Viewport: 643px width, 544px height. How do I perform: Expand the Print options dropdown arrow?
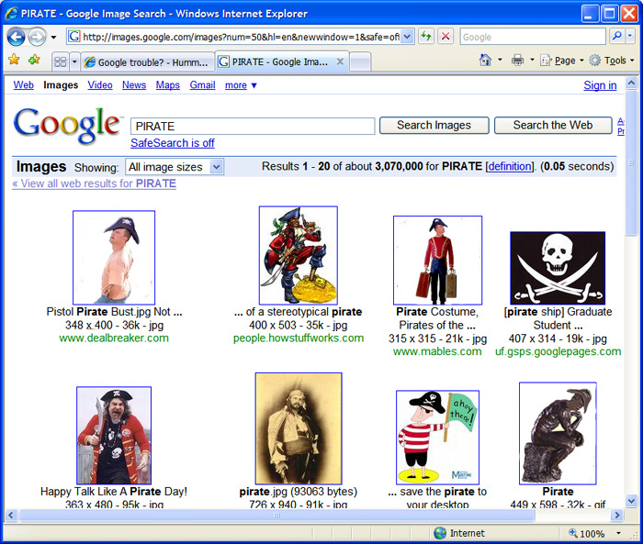532,61
